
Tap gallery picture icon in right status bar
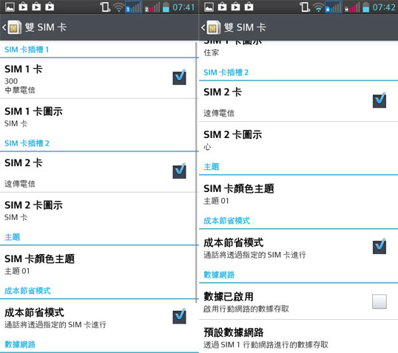(x=209, y=7)
